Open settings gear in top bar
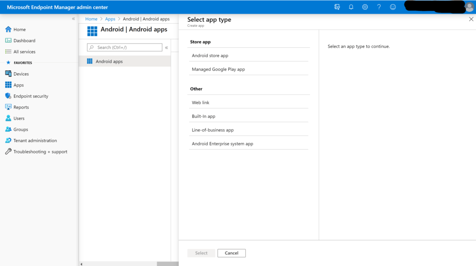The width and height of the screenshot is (476, 266). pyautogui.click(x=365, y=7)
